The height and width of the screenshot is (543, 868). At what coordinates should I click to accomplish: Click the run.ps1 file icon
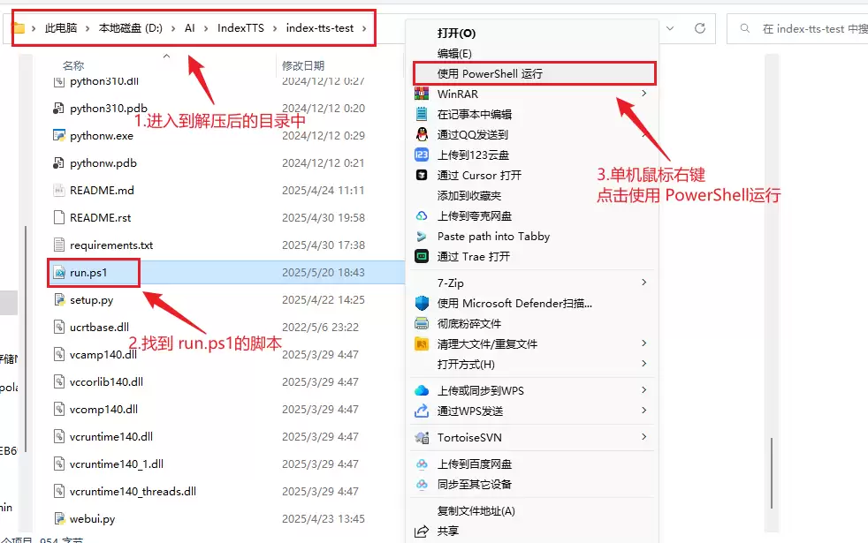point(59,273)
